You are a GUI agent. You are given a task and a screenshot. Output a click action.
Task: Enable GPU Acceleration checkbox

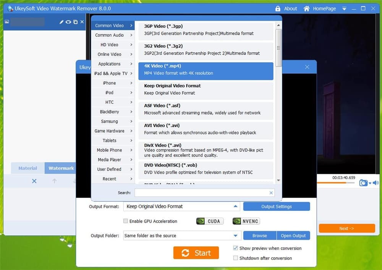point(125,221)
